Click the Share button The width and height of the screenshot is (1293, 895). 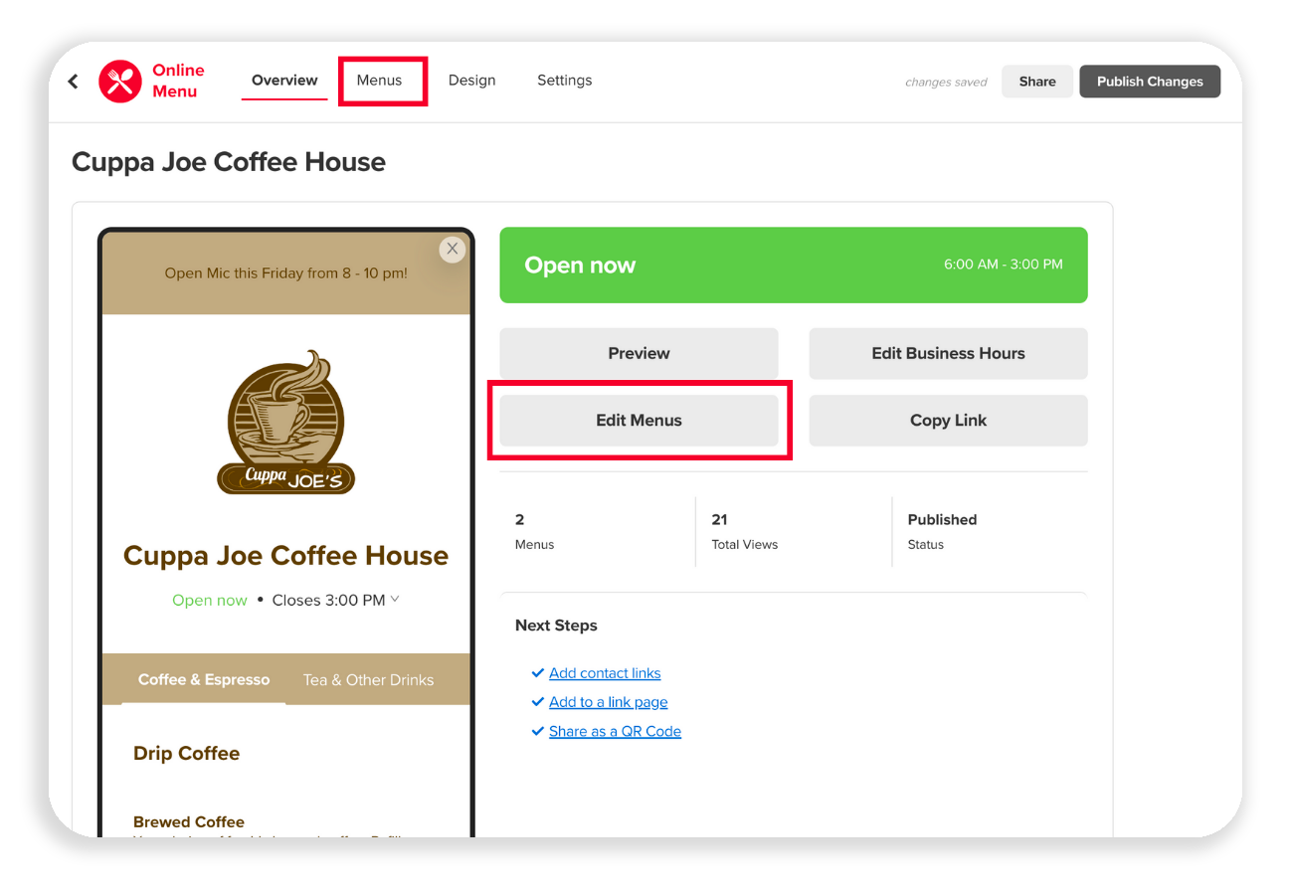pos(1037,82)
